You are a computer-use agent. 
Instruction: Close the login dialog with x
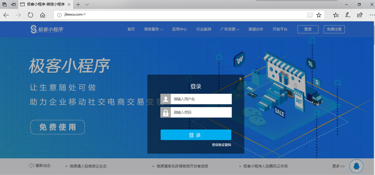240,78
